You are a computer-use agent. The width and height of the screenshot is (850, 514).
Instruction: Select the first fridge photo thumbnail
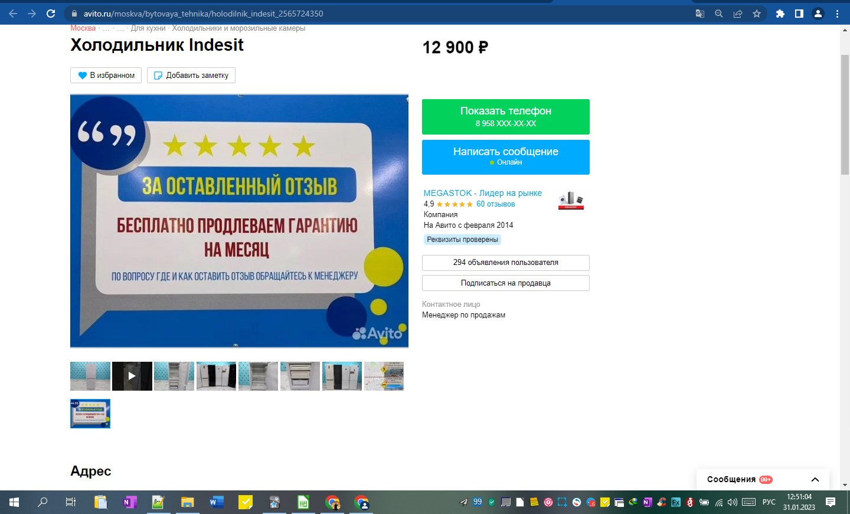(x=90, y=376)
